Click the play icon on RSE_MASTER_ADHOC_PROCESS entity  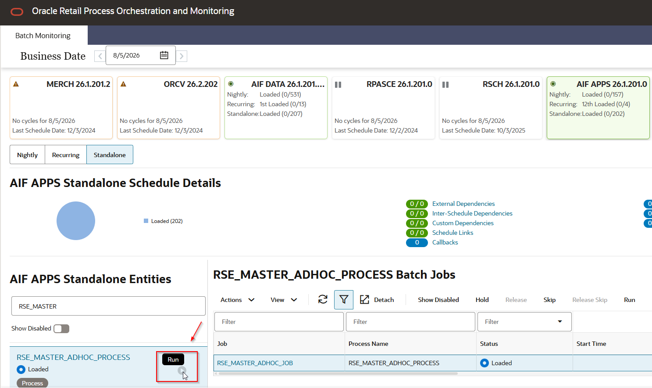click(x=182, y=371)
